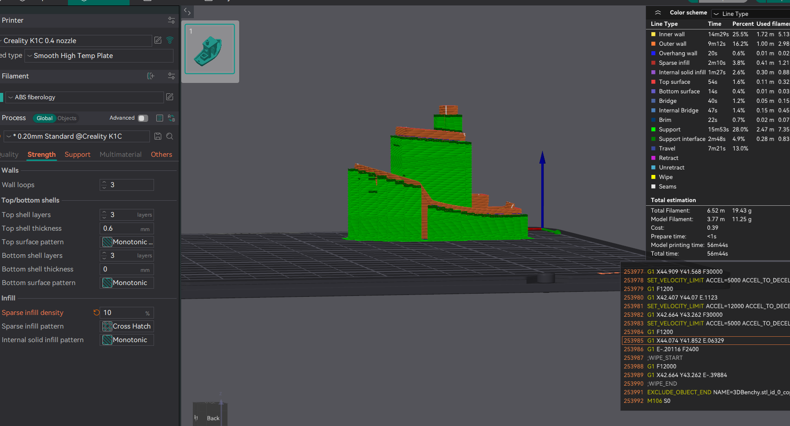
Task: Toggle Support interface visibility
Action: point(653,139)
